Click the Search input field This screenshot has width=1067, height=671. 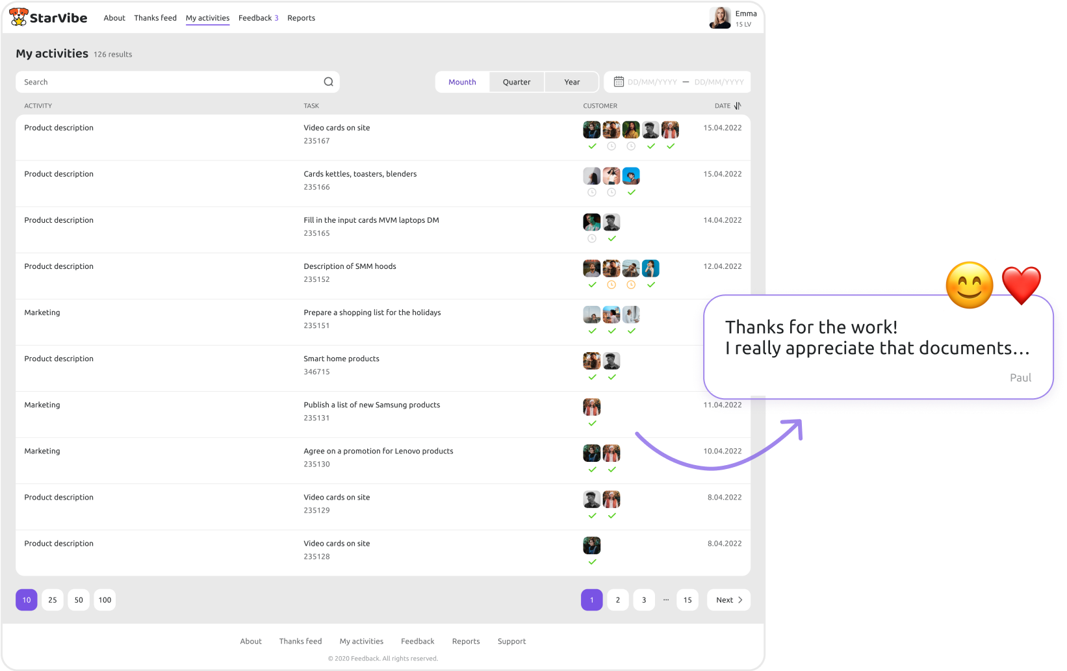click(169, 82)
